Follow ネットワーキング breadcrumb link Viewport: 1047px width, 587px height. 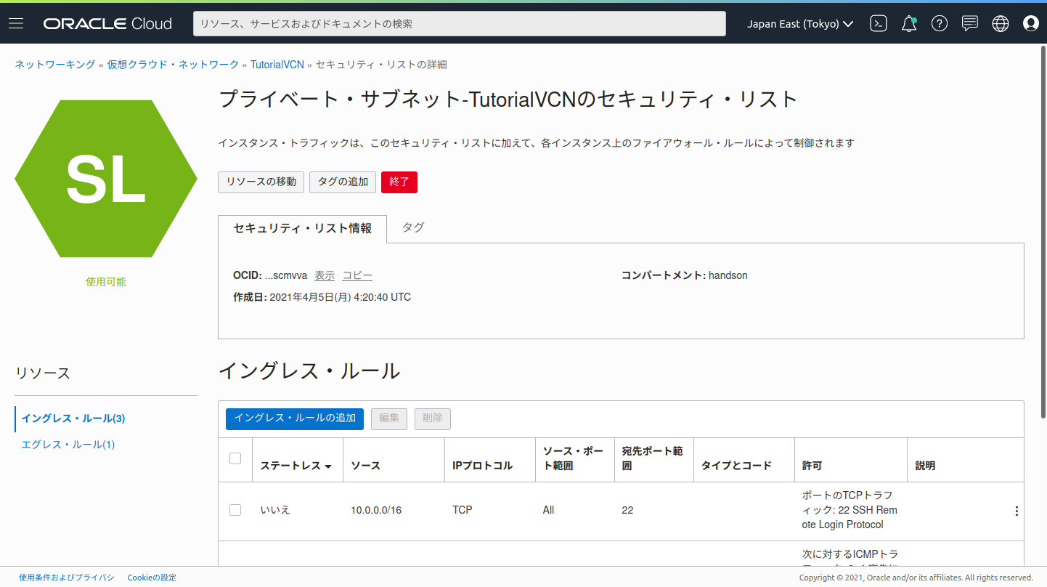(x=55, y=65)
